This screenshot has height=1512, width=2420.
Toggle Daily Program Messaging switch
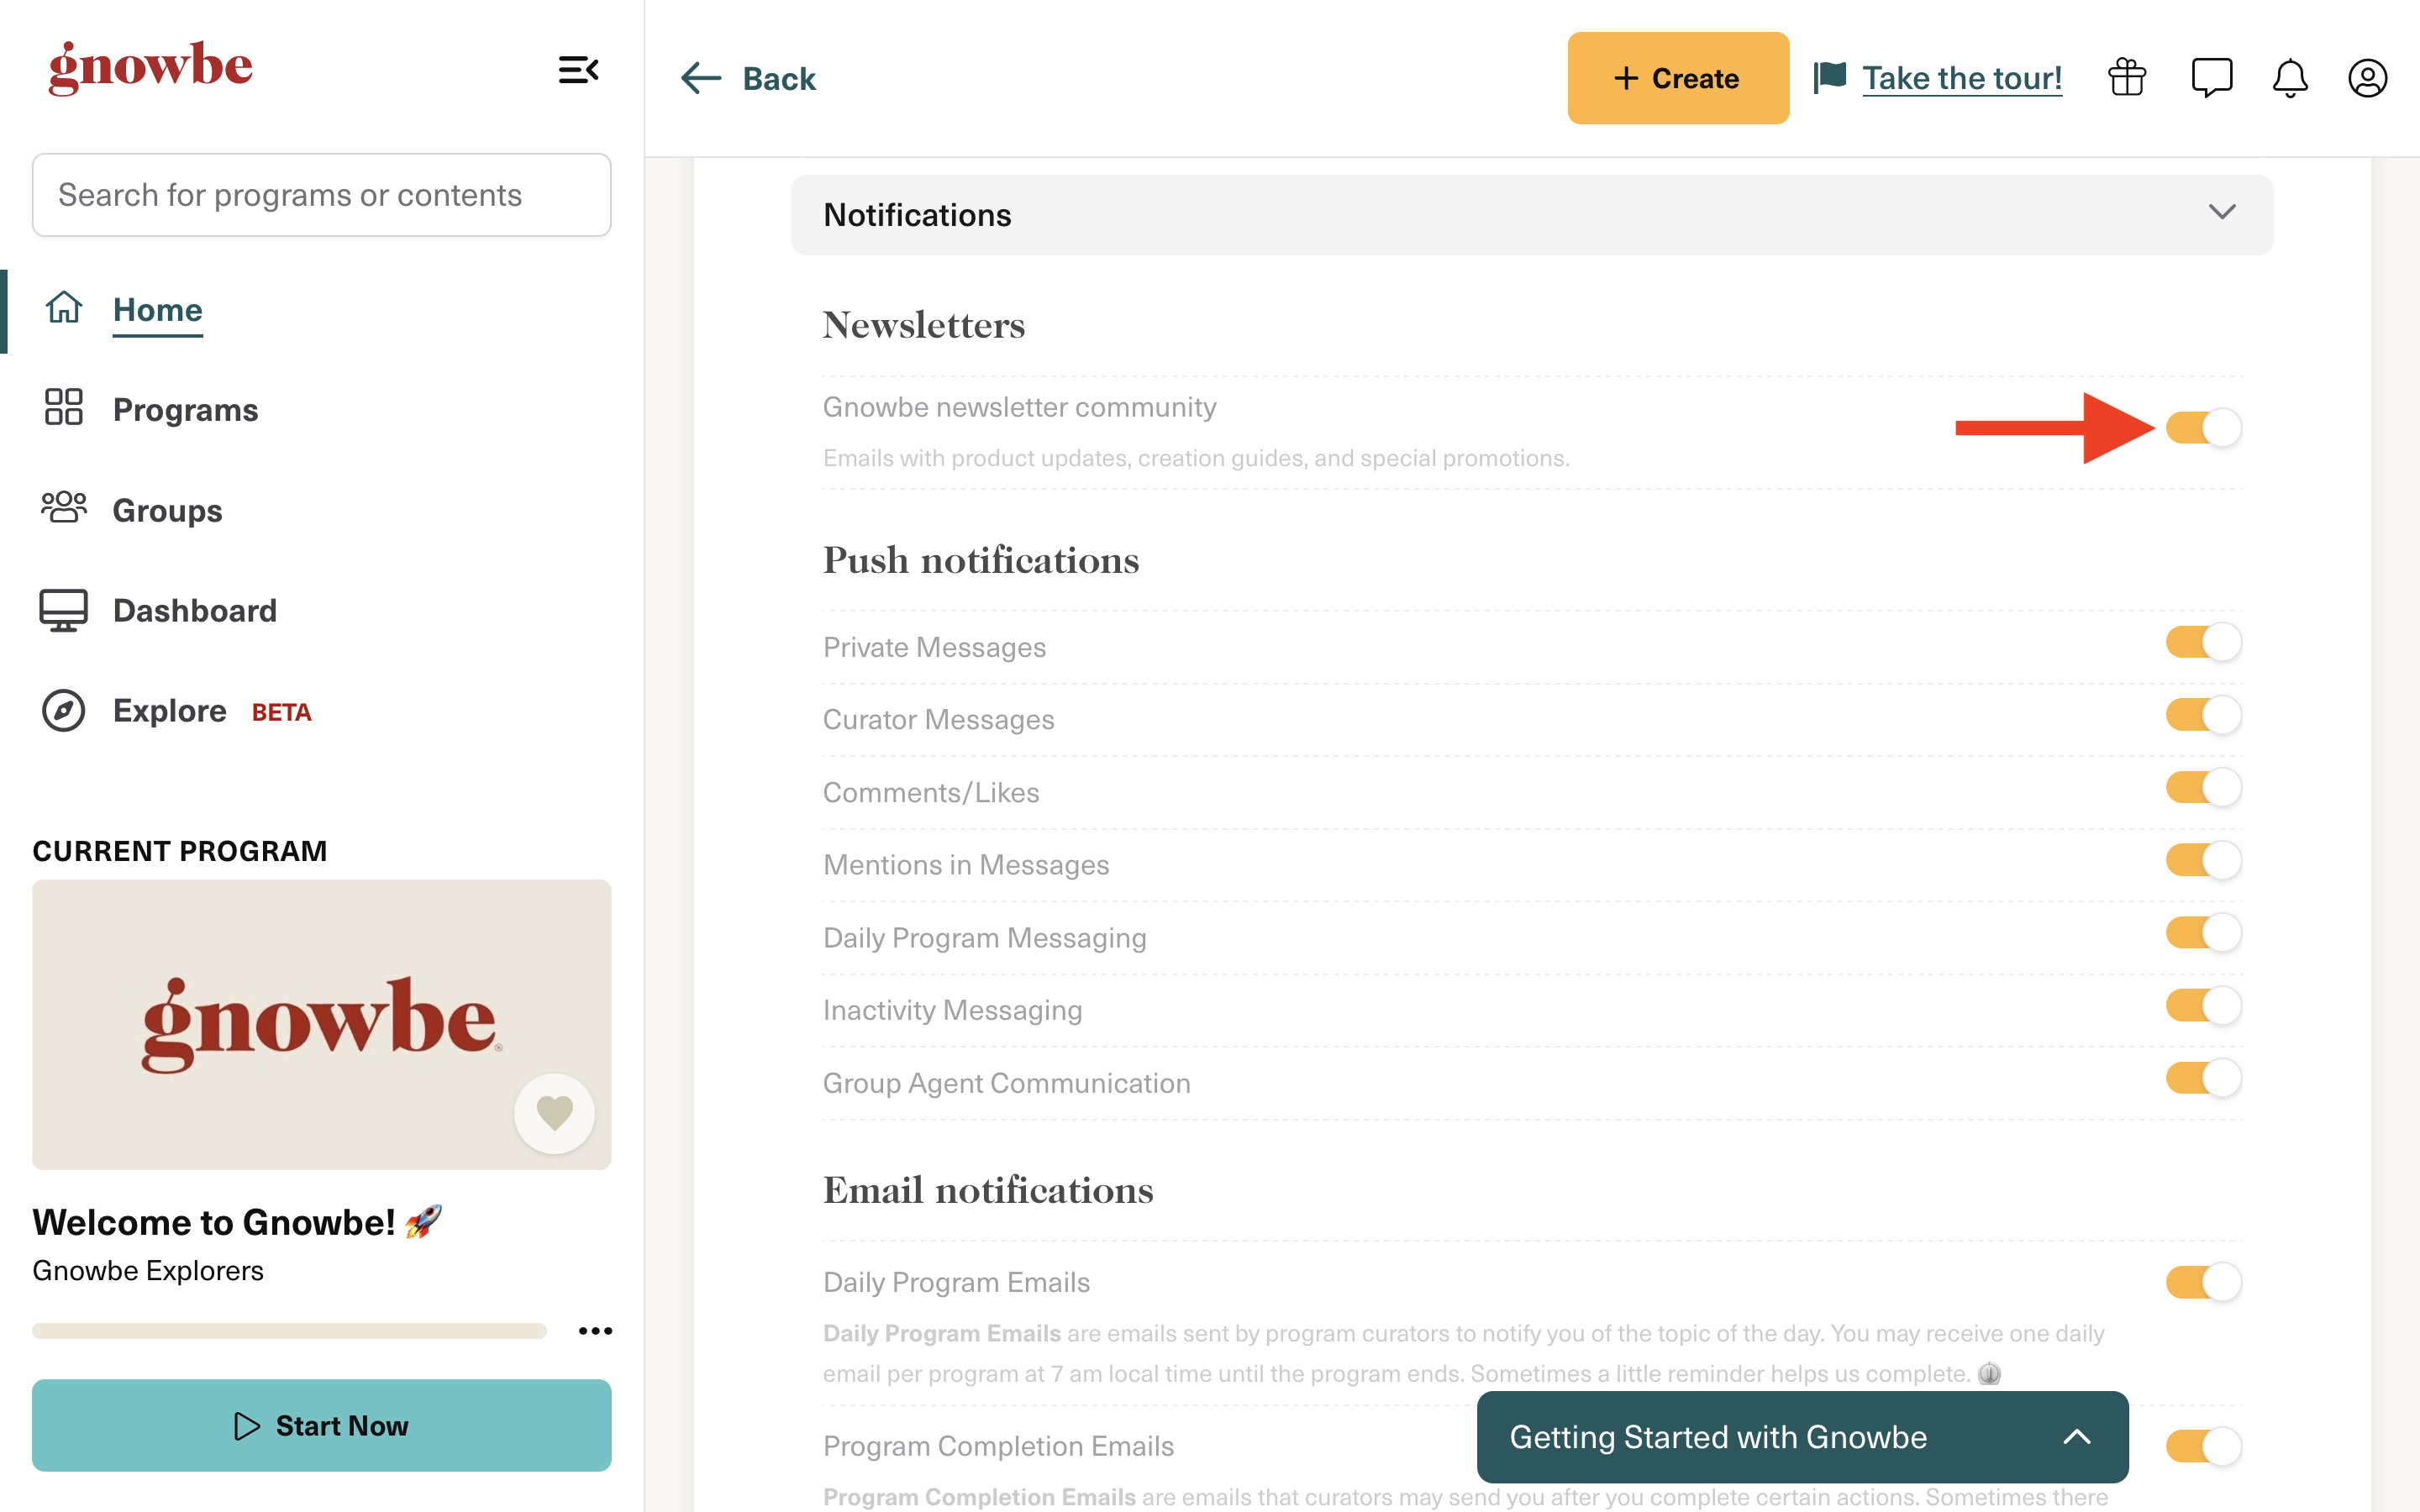coord(2203,933)
